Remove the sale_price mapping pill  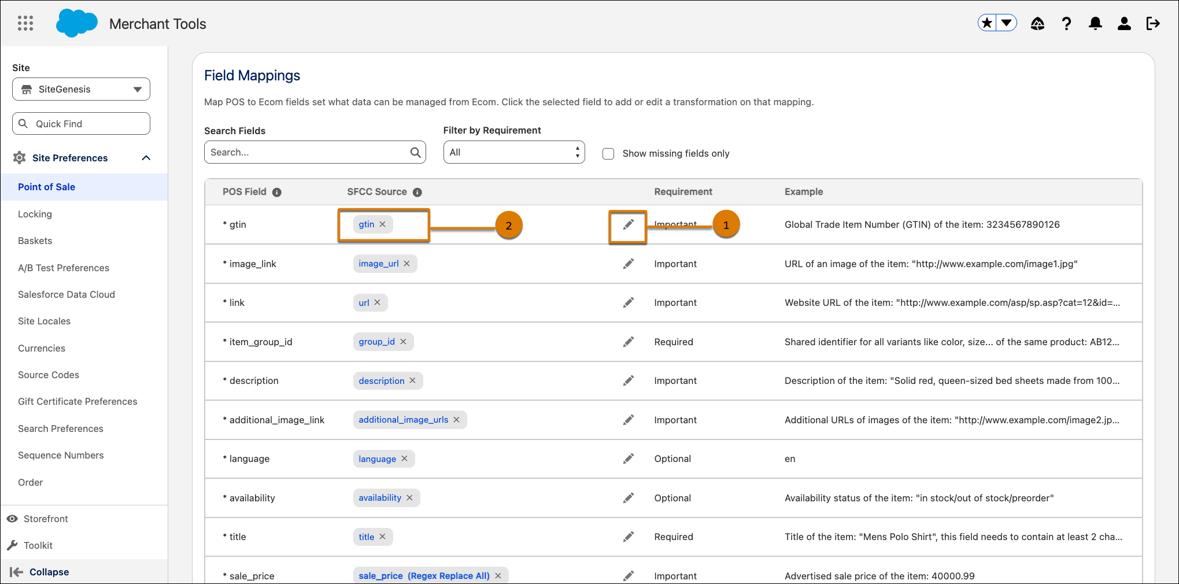point(498,576)
